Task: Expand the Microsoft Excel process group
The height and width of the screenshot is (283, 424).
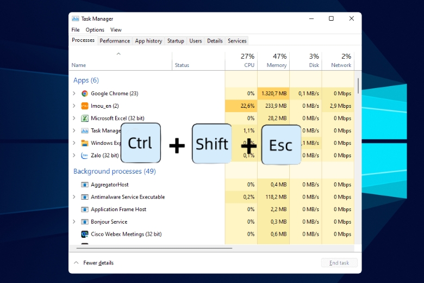Action: click(74, 118)
